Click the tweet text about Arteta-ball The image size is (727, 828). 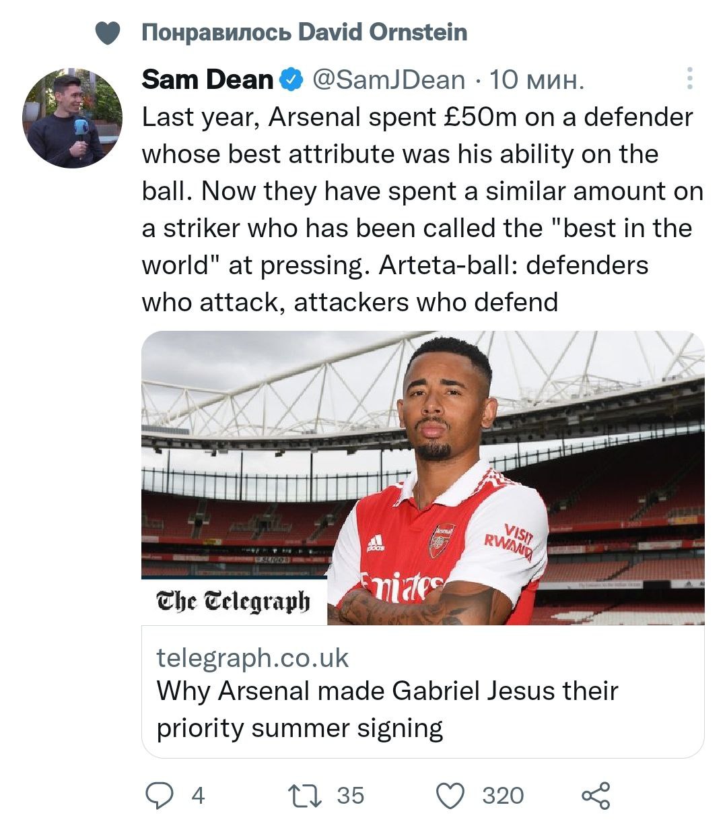click(x=417, y=210)
